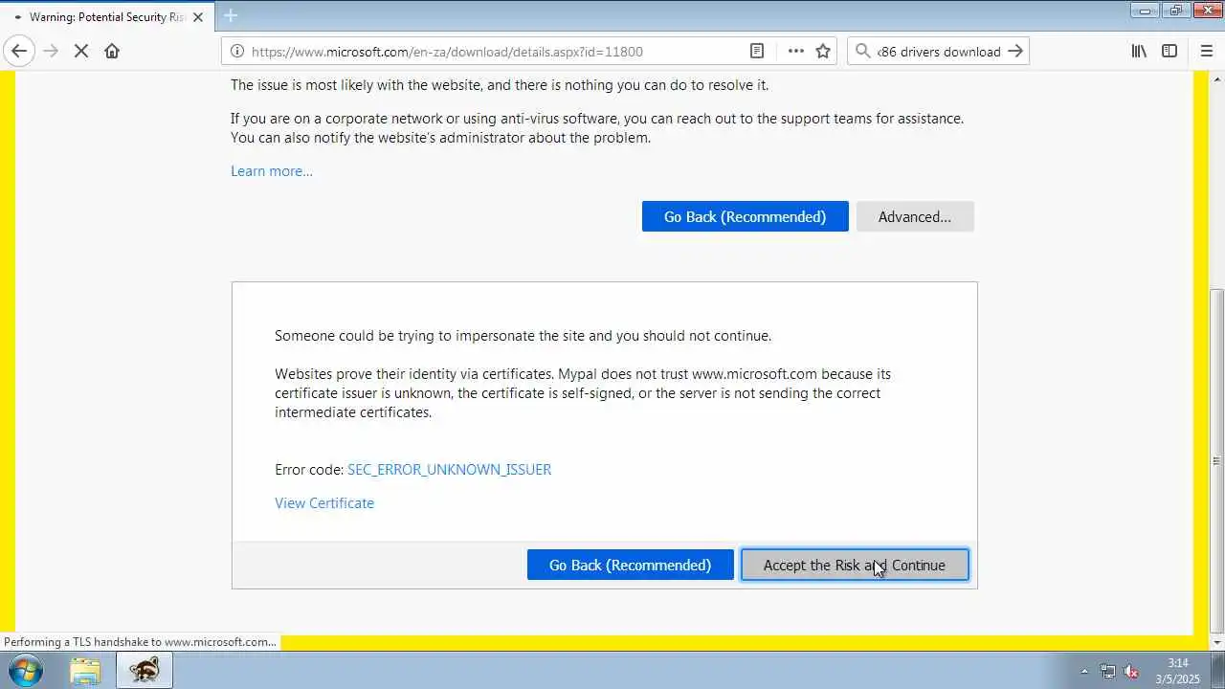Click the search box with drivers download

tap(939, 52)
